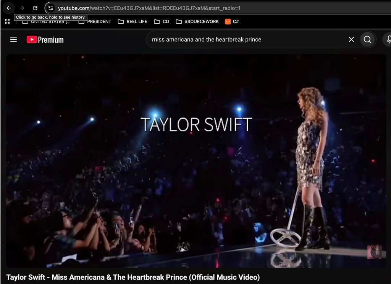The image size is (391, 284).
Task: Click the browser forward arrow
Action: point(22,8)
